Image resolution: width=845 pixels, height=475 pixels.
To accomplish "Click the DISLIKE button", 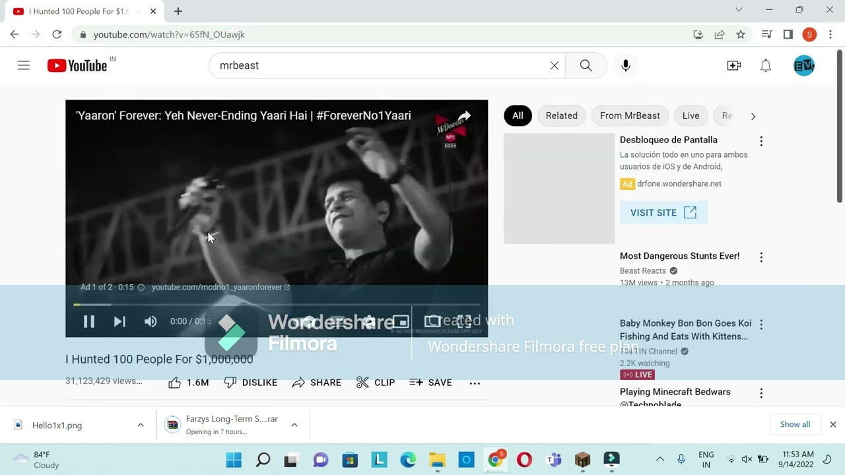I will pyautogui.click(x=251, y=383).
